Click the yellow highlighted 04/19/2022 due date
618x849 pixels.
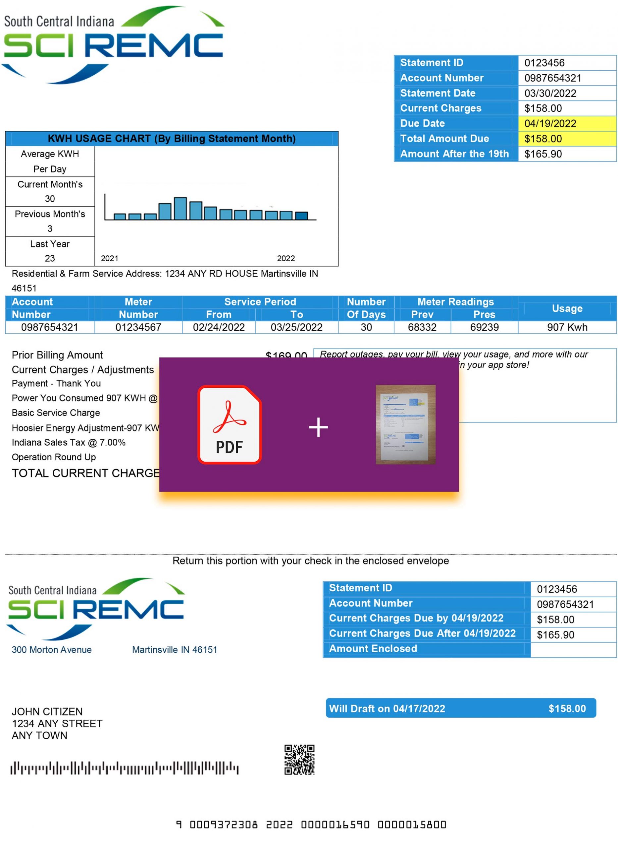(x=567, y=124)
